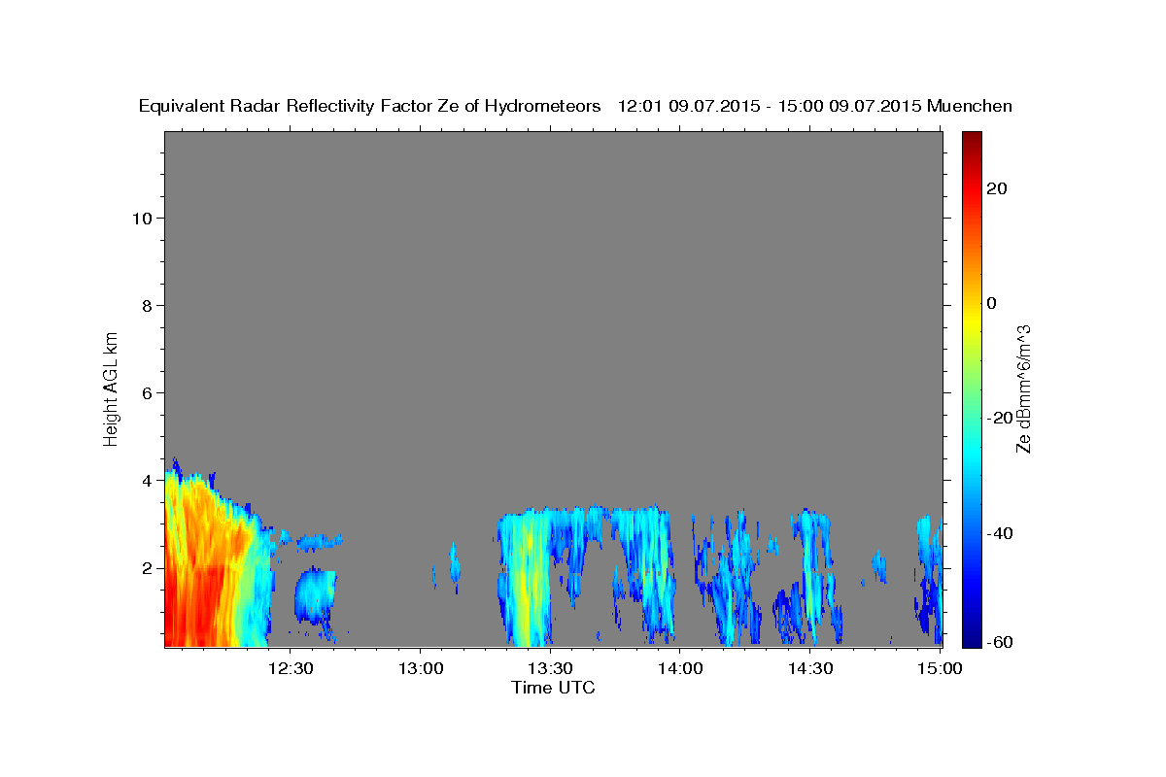Click the 14:00 time tick label
This screenshot has width=1166, height=777.
click(680, 668)
